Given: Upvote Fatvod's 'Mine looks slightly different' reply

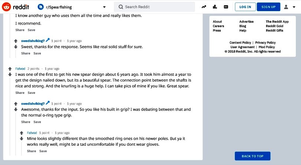Looking at the screenshot, I should pyautogui.click(x=22, y=133).
